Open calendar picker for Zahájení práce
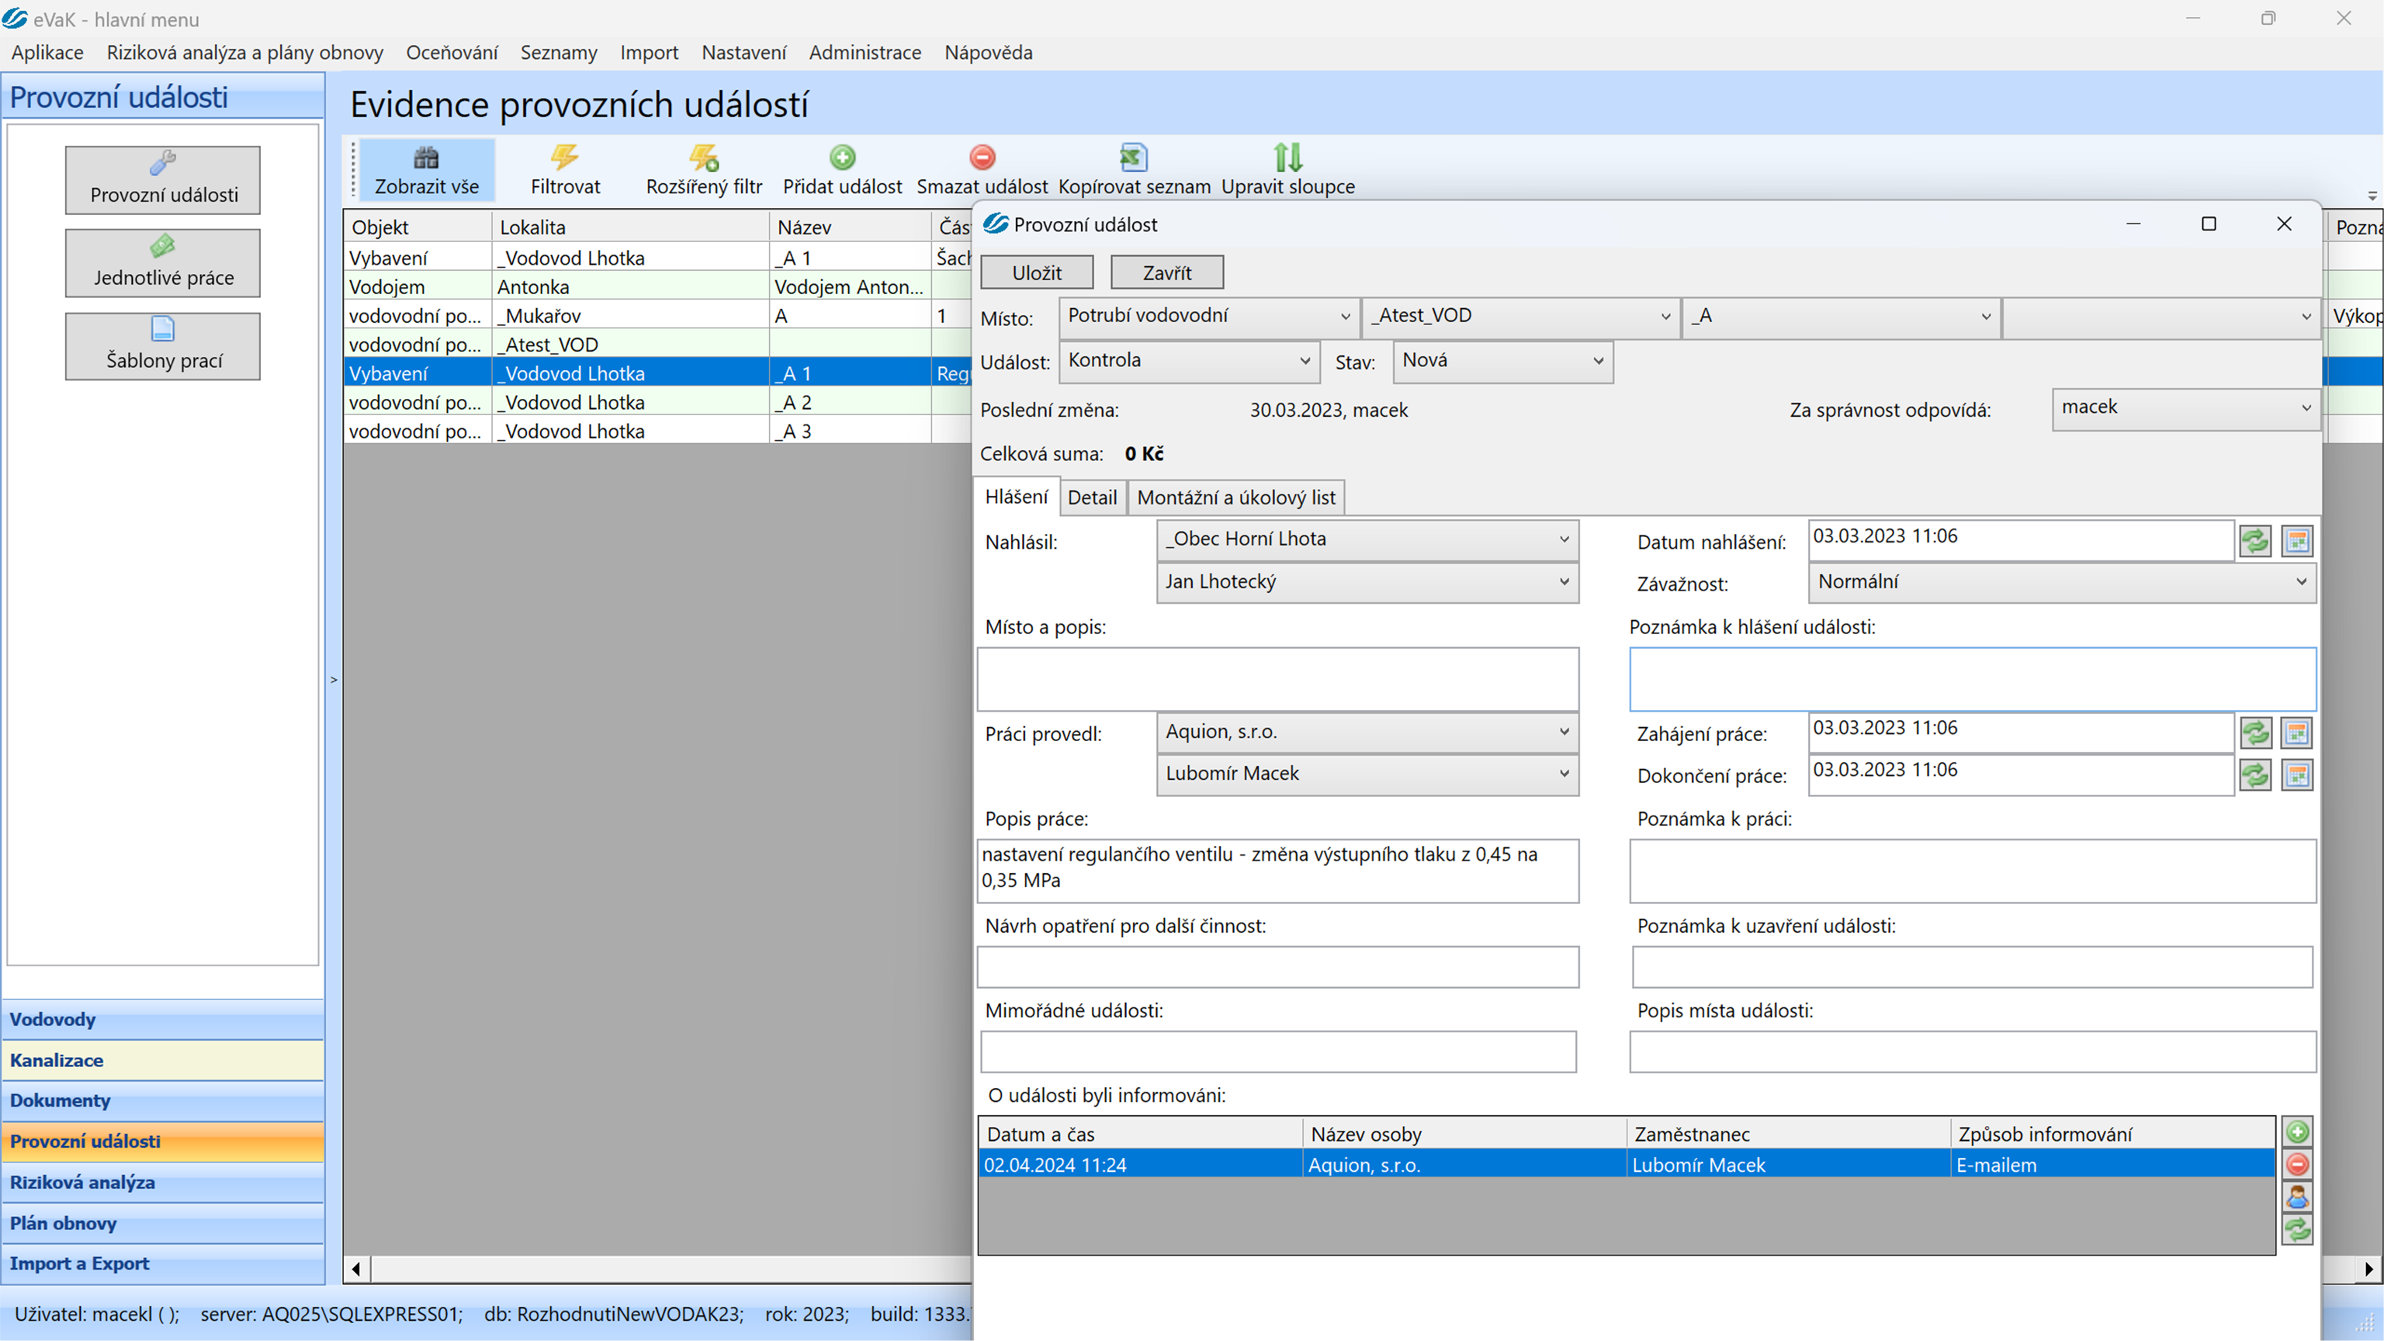 (x=2297, y=733)
